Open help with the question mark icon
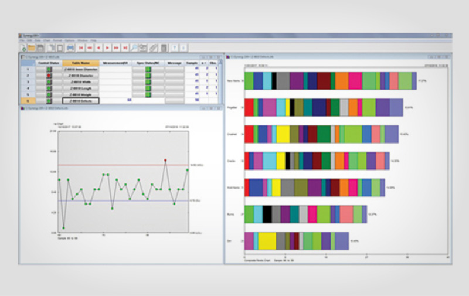The image size is (469, 296). coord(174,48)
